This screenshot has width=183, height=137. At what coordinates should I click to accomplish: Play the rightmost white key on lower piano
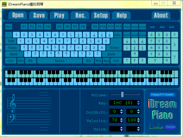tap(176, 82)
